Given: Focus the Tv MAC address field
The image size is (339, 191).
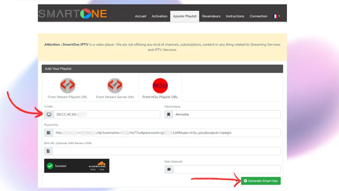Looking at the screenshot, I should pos(107,115).
